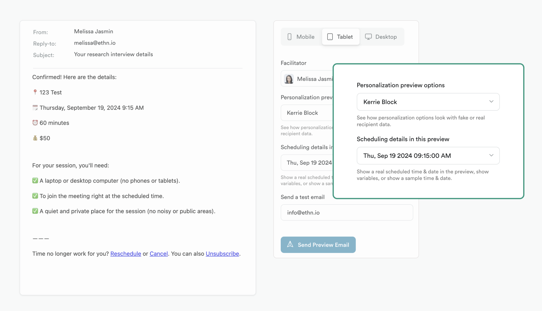This screenshot has width=542, height=311.
Task: Select the Tablet preview tab
Action: coord(341,37)
